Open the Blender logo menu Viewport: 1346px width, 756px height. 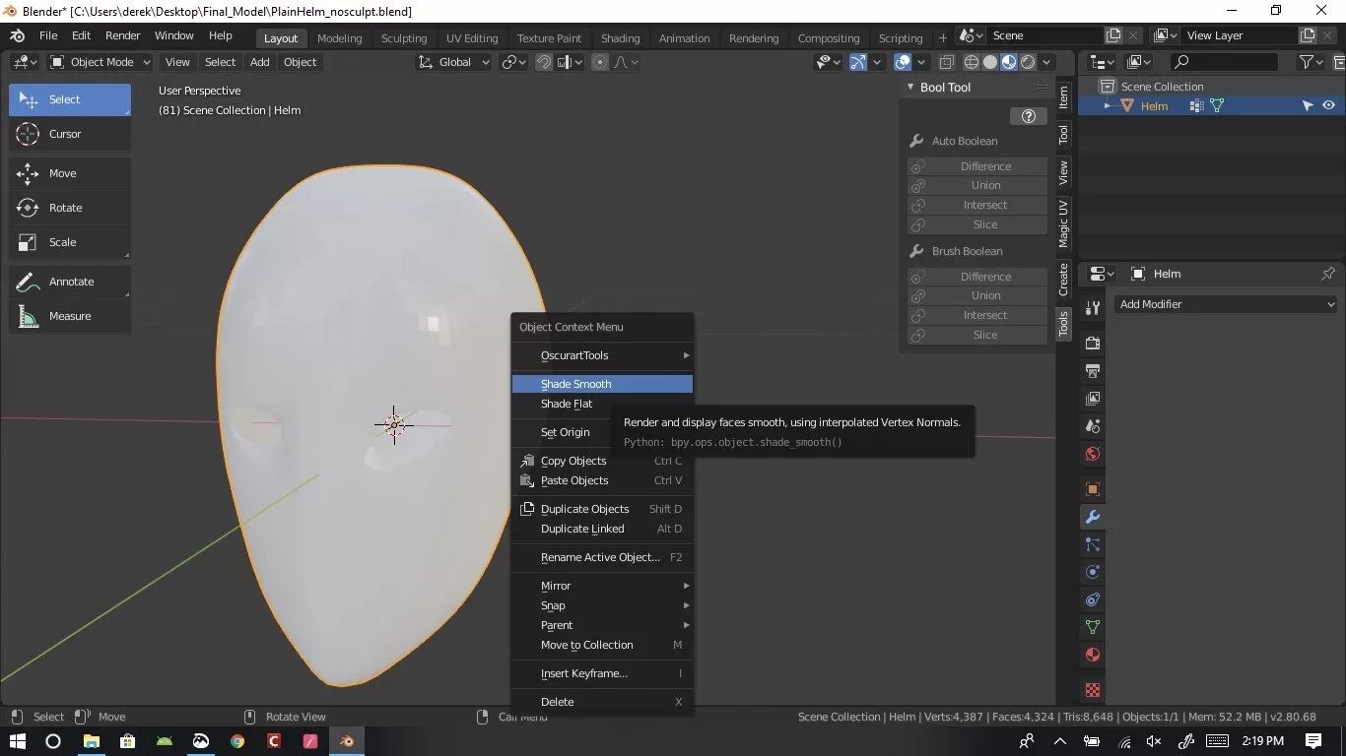click(18, 35)
